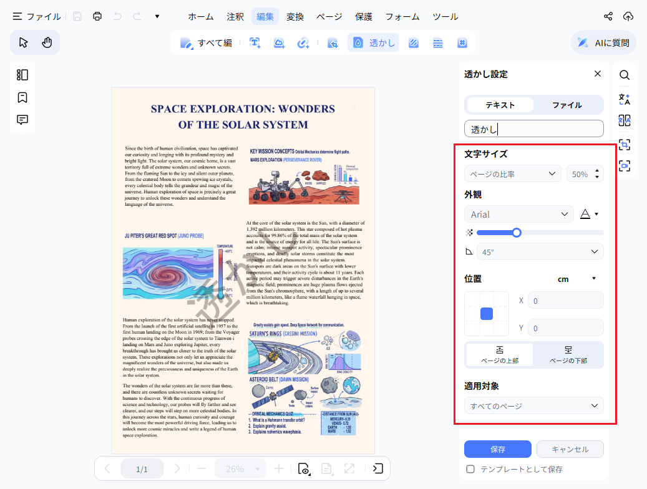Click the 50% size stepper arrows
This screenshot has height=489, width=647.
tap(597, 174)
